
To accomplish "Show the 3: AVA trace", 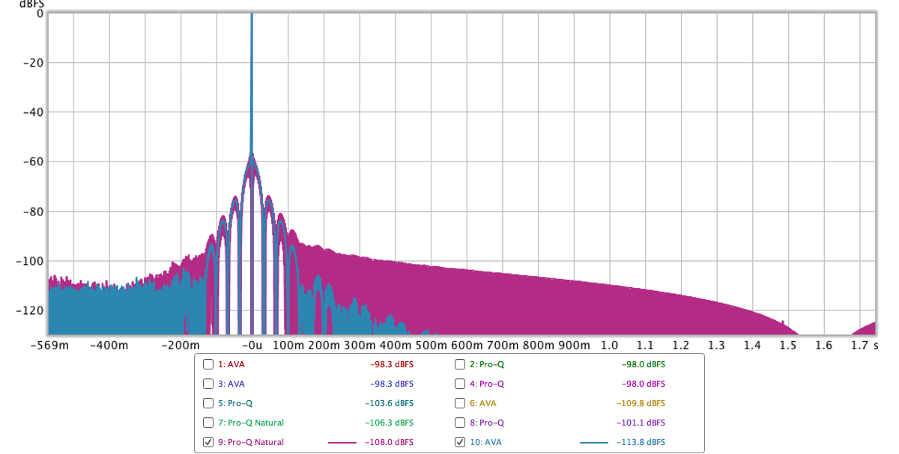I will click(x=208, y=384).
